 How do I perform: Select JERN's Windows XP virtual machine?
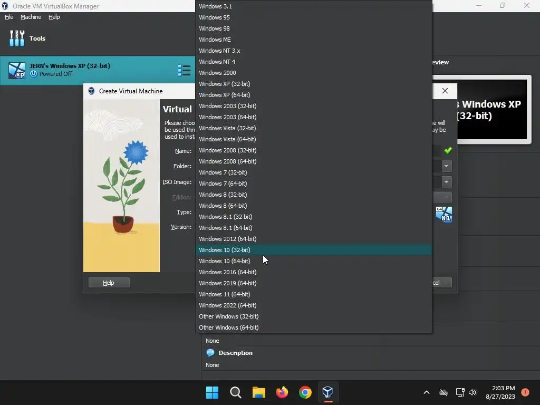pyautogui.click(x=98, y=70)
